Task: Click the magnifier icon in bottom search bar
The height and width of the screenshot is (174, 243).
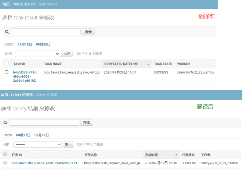Action: click(5, 122)
